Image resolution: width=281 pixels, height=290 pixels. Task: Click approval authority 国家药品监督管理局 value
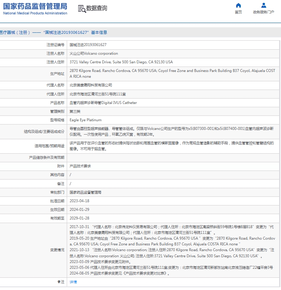click(x=85, y=192)
